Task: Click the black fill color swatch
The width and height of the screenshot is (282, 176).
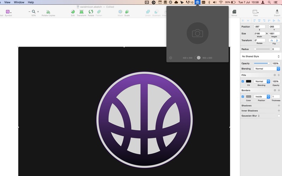Action: (x=249, y=81)
